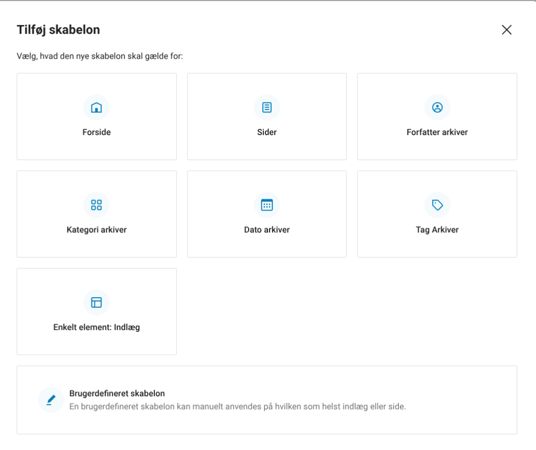Pick the "Tag Arkiver" label

click(x=437, y=230)
